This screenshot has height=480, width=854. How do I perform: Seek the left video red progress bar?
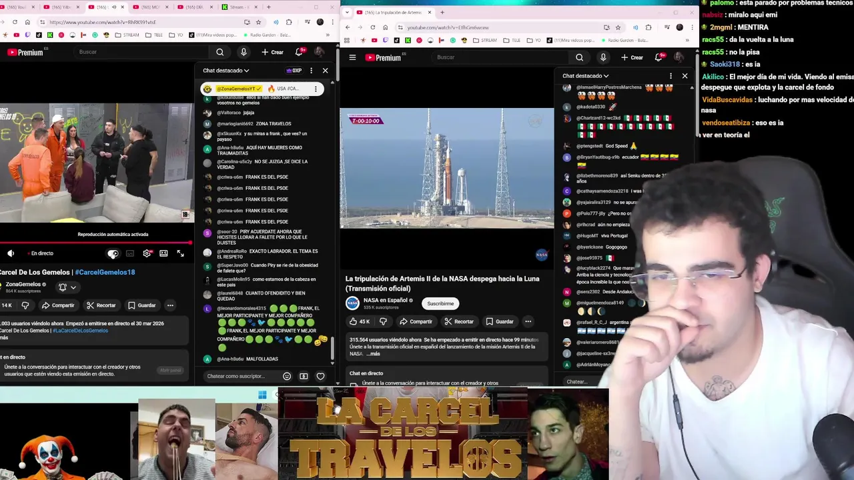coord(96,243)
